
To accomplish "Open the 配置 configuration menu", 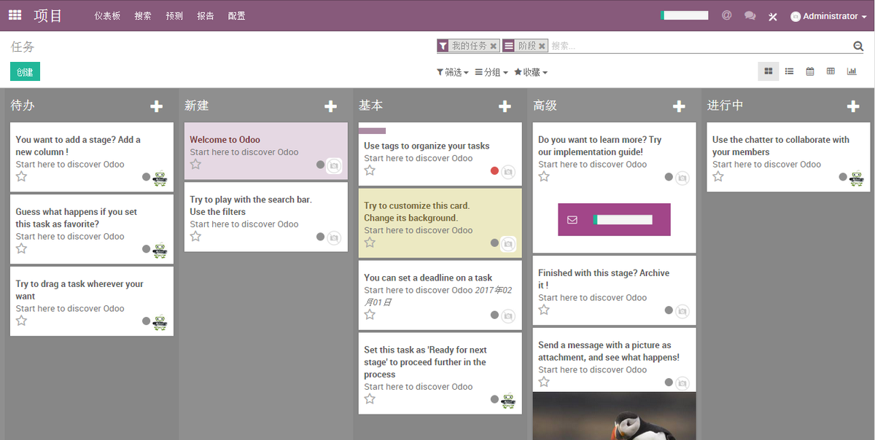I will (237, 16).
